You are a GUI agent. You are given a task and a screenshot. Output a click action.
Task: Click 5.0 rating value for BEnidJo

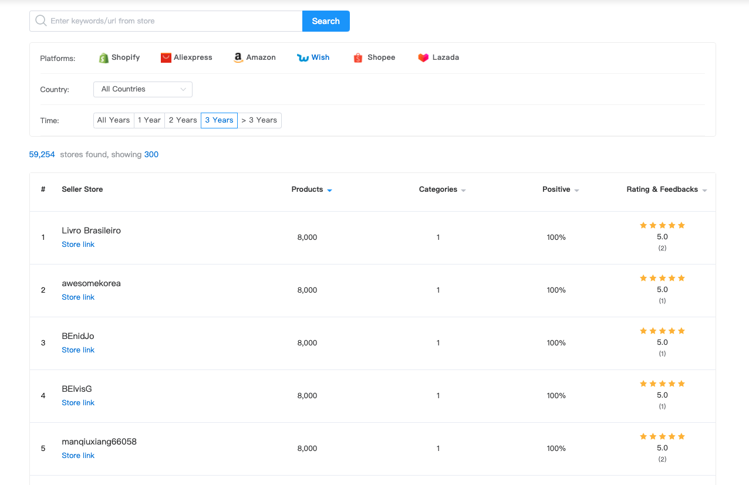click(x=662, y=342)
